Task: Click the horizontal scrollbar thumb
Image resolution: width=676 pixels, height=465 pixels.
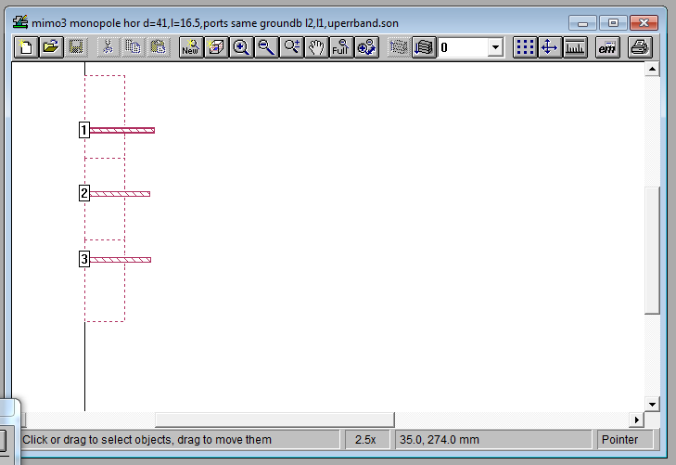Action: (x=274, y=420)
